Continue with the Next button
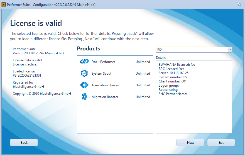 190,143
